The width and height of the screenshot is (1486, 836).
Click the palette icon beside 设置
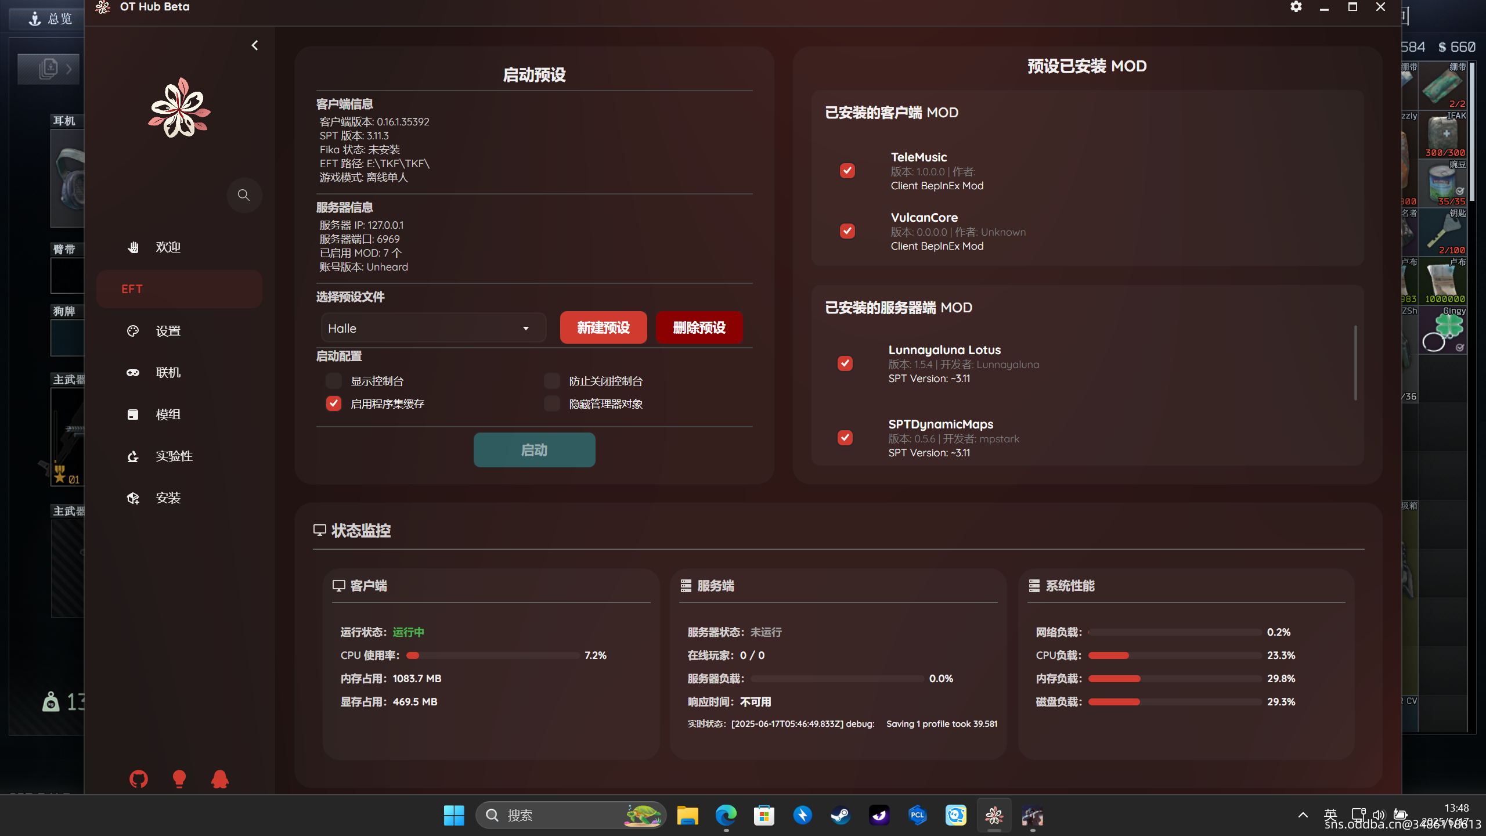tap(133, 331)
